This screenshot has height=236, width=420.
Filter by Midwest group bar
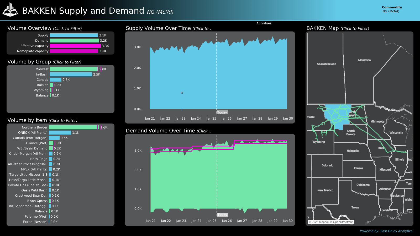click(x=74, y=69)
